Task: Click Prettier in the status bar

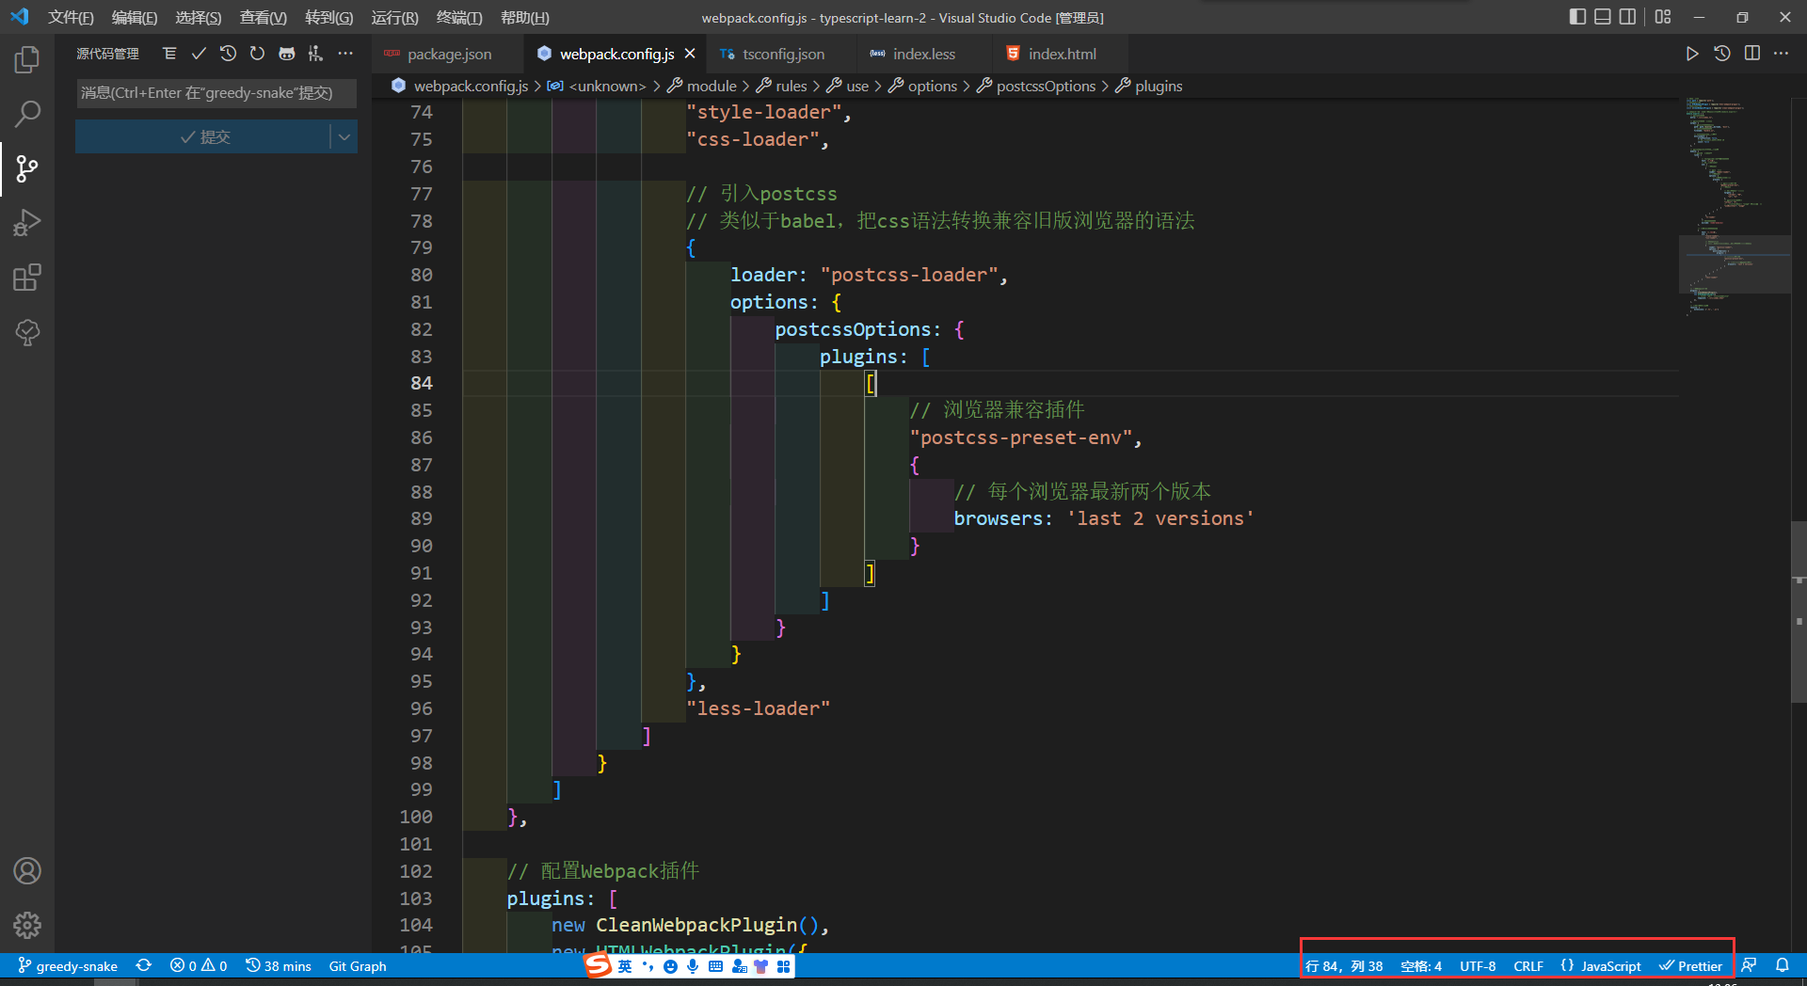Action: coord(1691,966)
